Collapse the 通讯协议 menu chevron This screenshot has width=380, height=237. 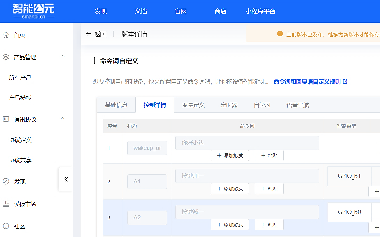(x=63, y=119)
